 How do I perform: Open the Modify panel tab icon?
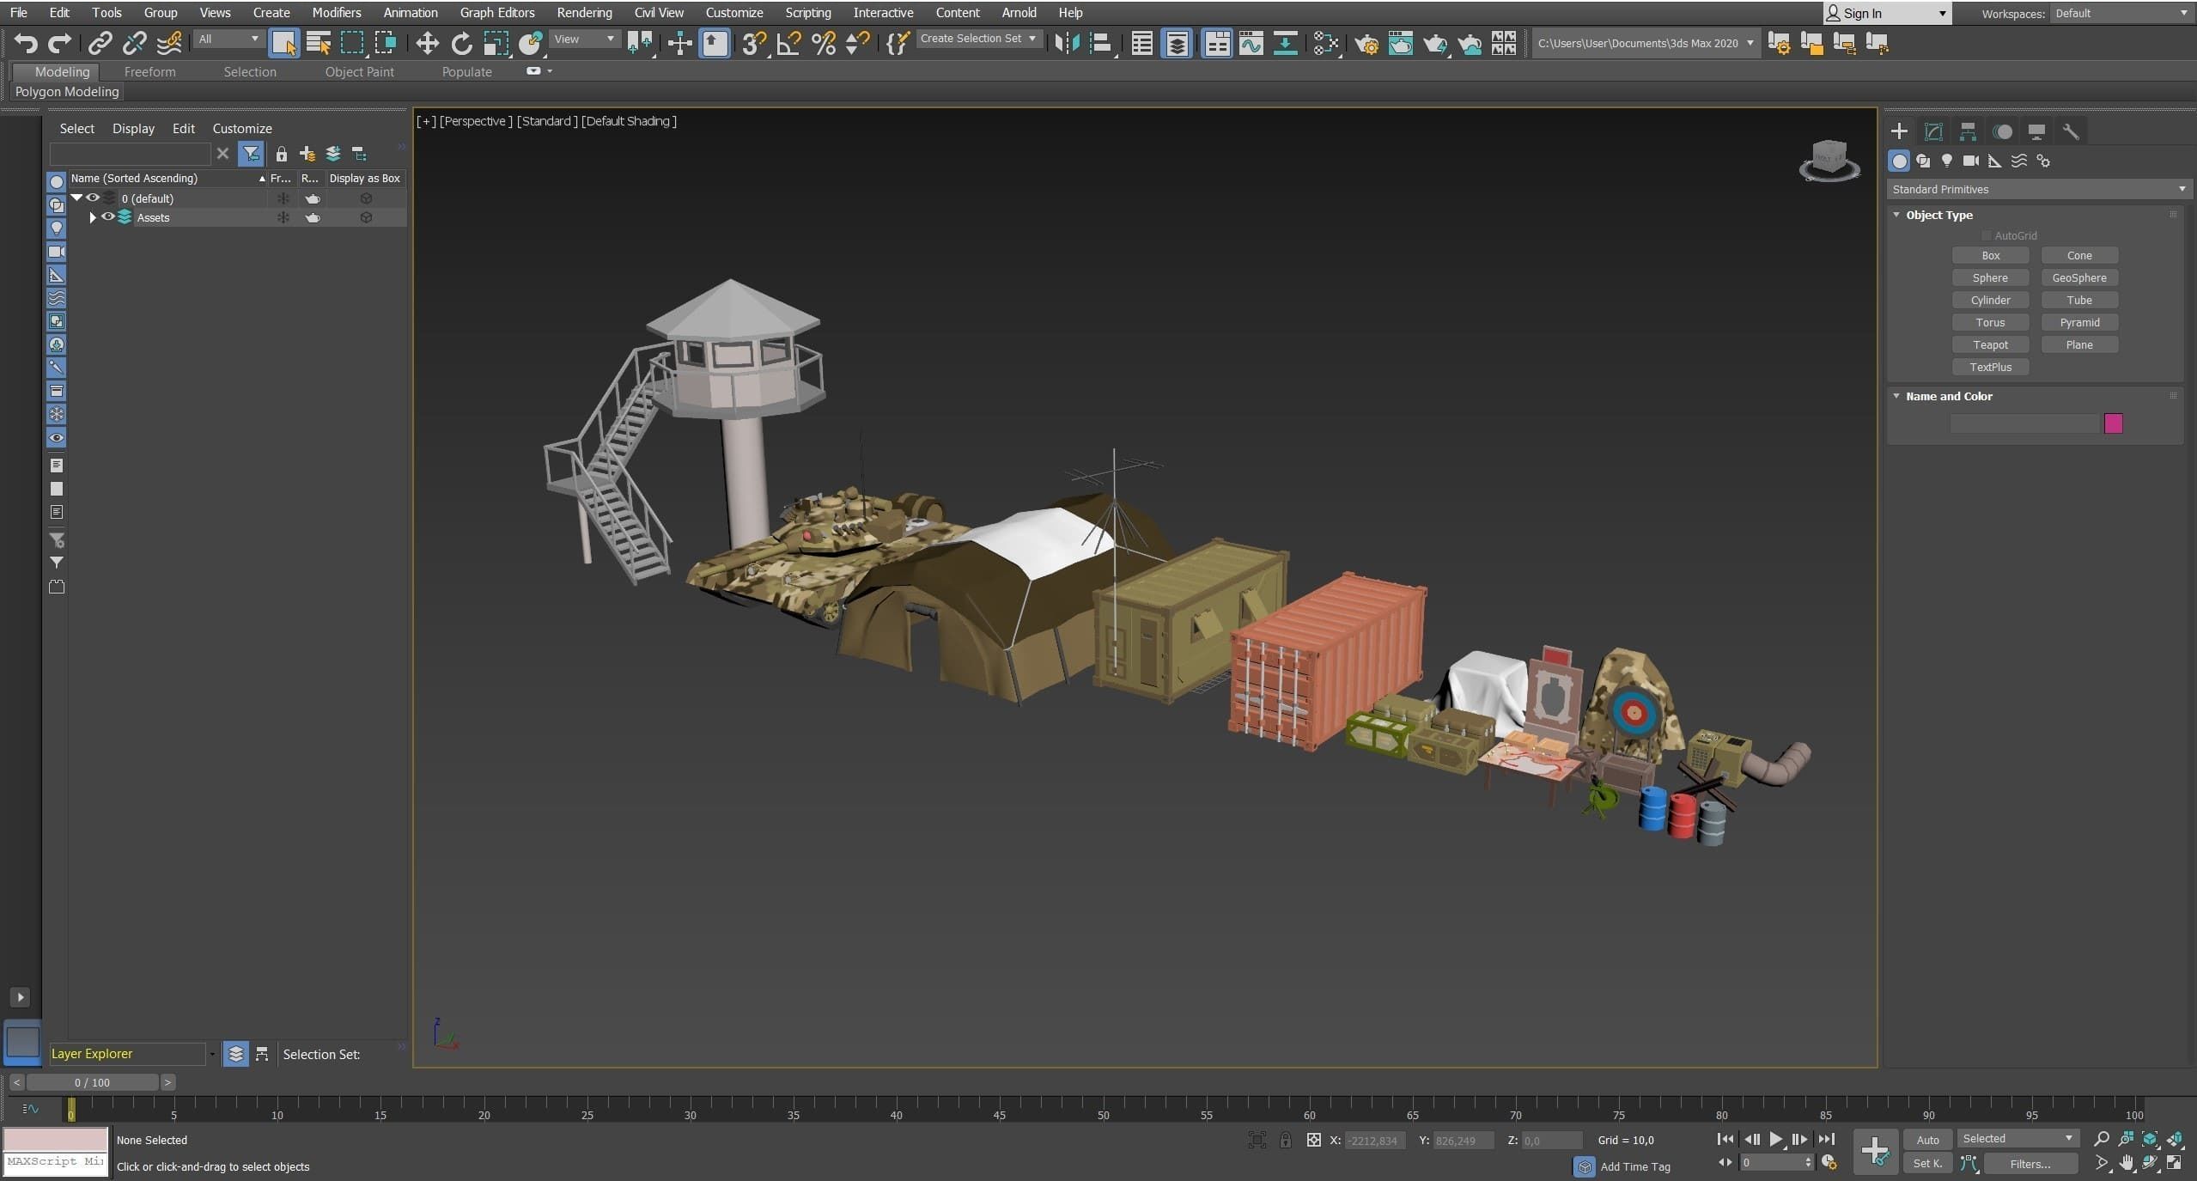(x=1933, y=131)
